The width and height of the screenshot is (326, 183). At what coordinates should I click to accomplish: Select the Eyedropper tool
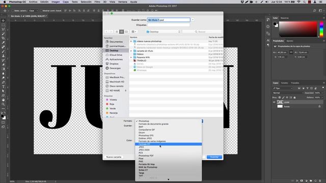3,43
